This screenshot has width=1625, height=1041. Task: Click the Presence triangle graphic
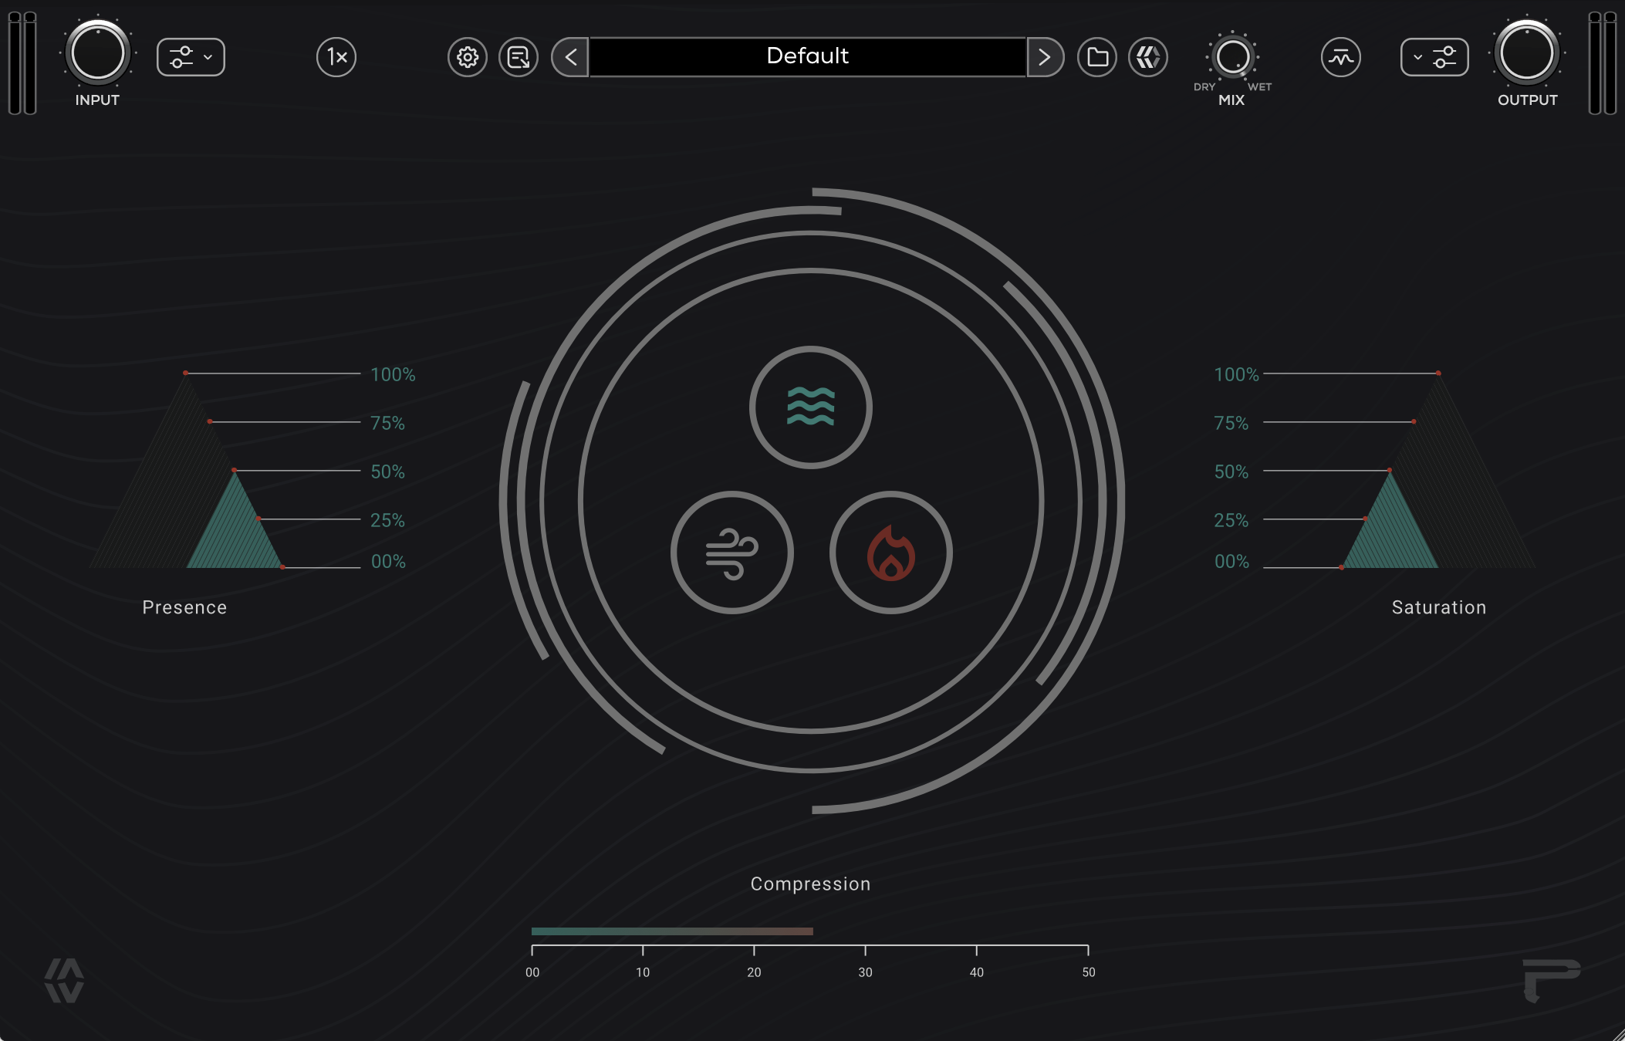[x=186, y=471]
